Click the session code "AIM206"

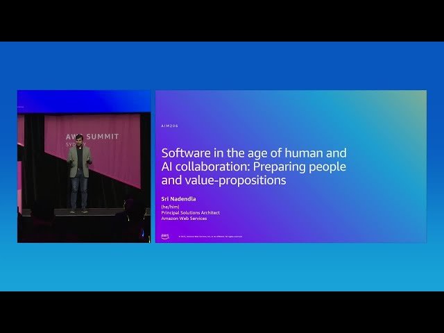click(169, 126)
